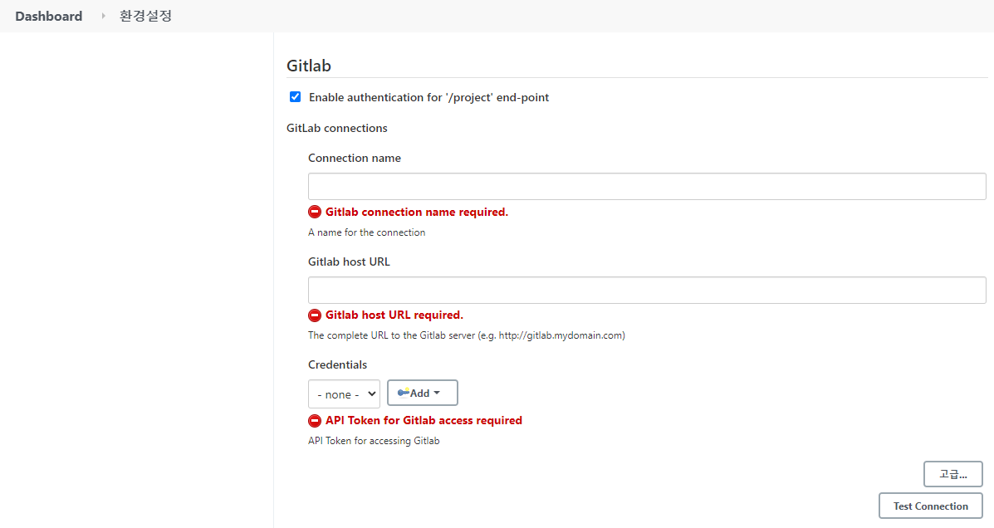
Task: Click the Add credentials button
Action: click(422, 393)
